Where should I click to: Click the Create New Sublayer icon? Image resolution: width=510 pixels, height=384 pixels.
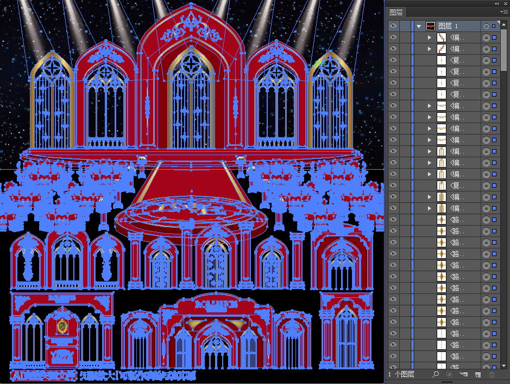click(x=463, y=374)
